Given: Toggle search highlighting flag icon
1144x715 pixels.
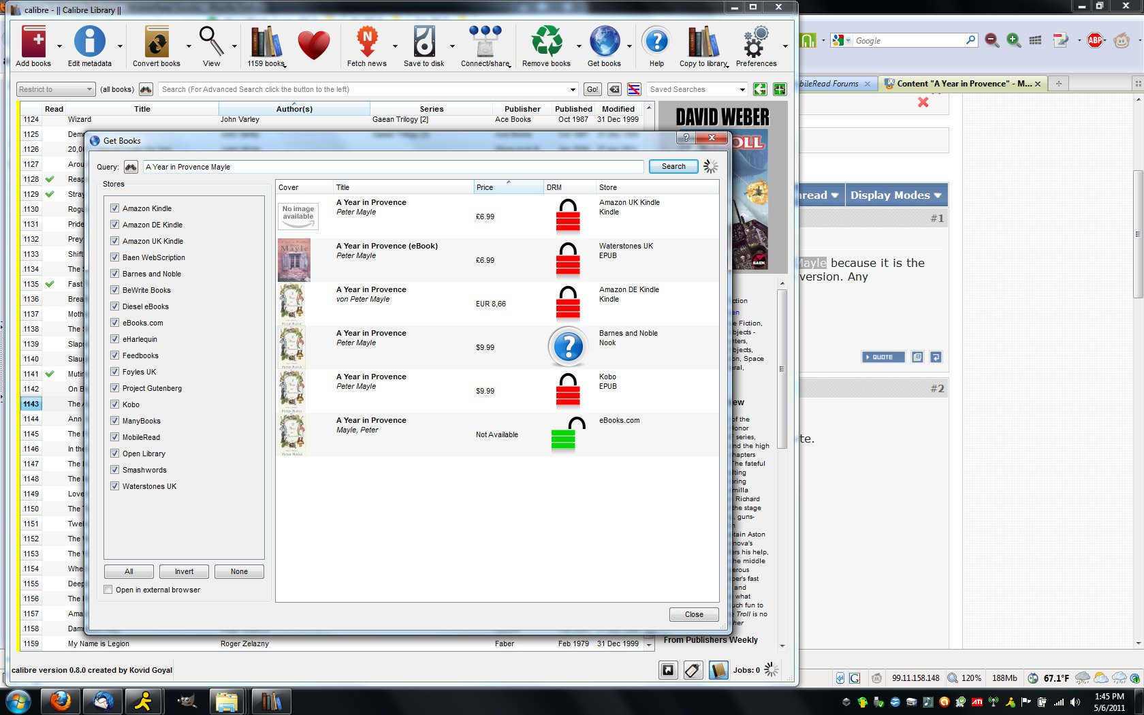Looking at the screenshot, I should [x=634, y=89].
